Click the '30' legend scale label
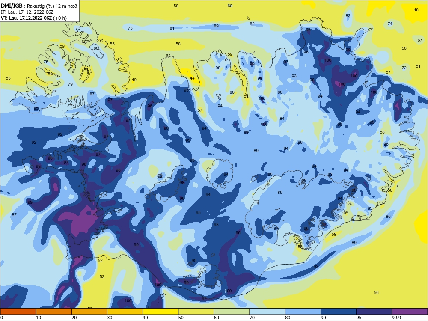 (x=110, y=318)
